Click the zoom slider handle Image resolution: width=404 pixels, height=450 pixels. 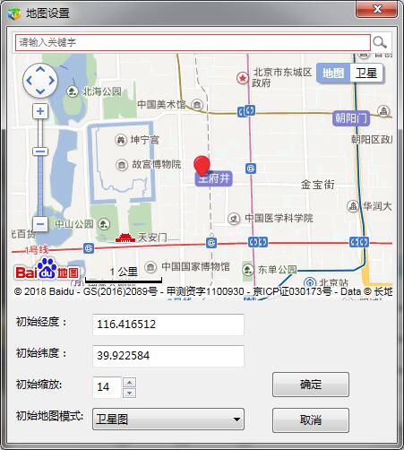point(40,151)
